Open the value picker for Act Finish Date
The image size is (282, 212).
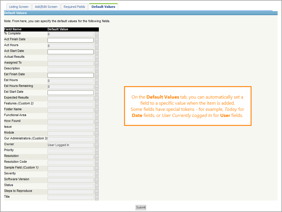pos(97,40)
